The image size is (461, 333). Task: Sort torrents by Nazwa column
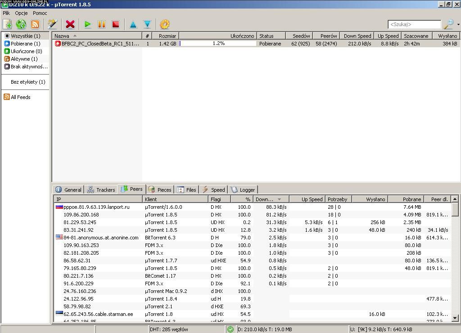97,36
